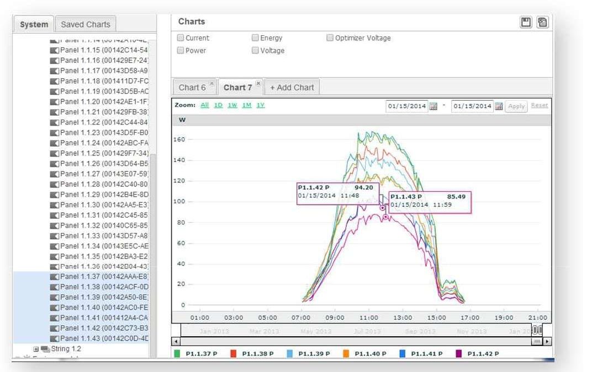Click the chart horizontal scrollbar thumb
Viewport: 592px width, 372px height.
click(x=537, y=342)
